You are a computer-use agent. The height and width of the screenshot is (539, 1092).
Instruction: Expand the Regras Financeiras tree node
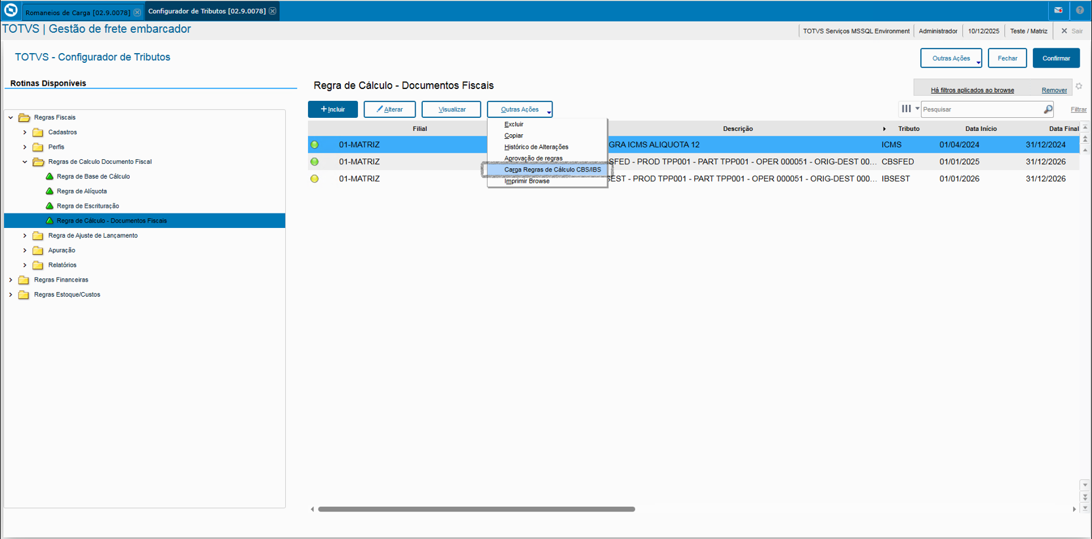click(x=10, y=280)
